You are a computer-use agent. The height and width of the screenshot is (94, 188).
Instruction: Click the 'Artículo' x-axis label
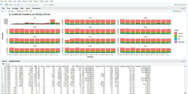(x=90, y=57)
